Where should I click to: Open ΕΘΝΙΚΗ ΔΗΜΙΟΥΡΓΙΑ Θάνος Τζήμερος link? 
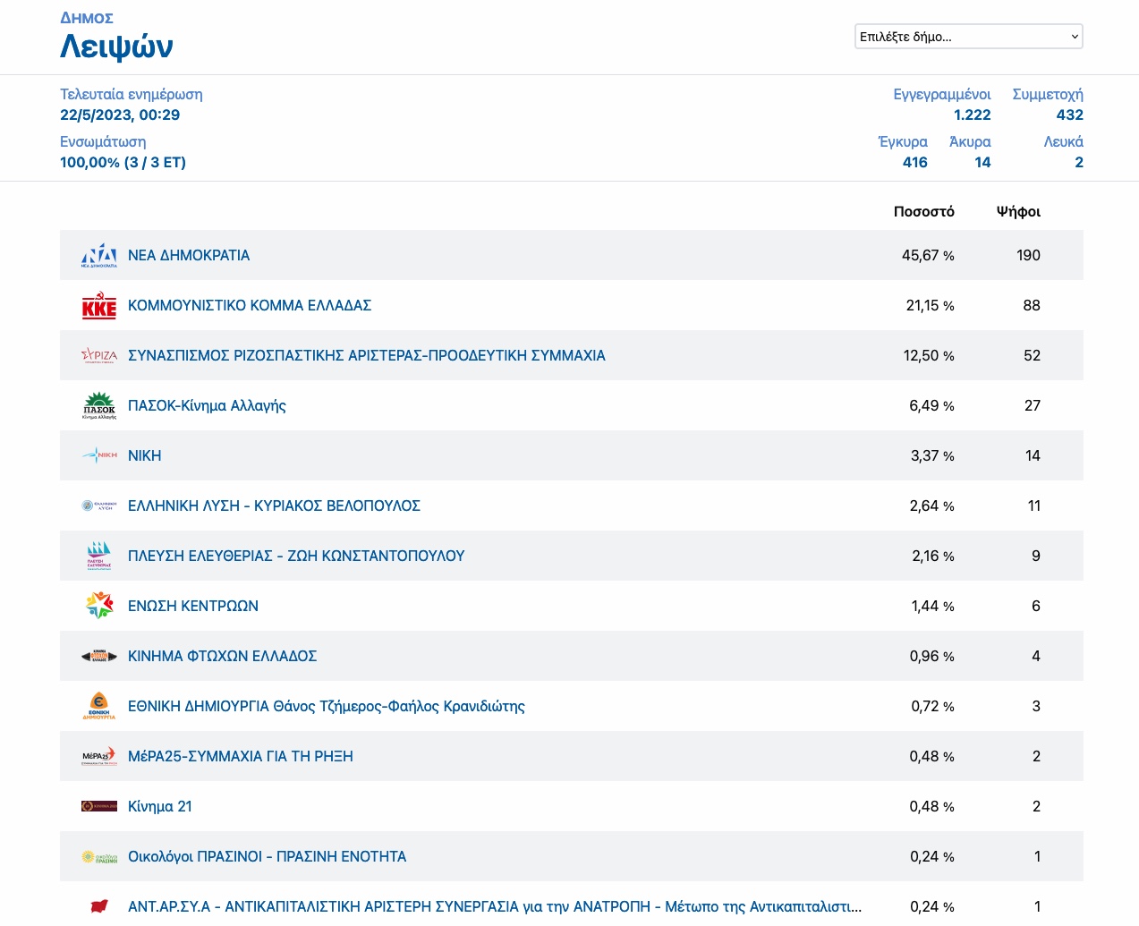tap(327, 706)
